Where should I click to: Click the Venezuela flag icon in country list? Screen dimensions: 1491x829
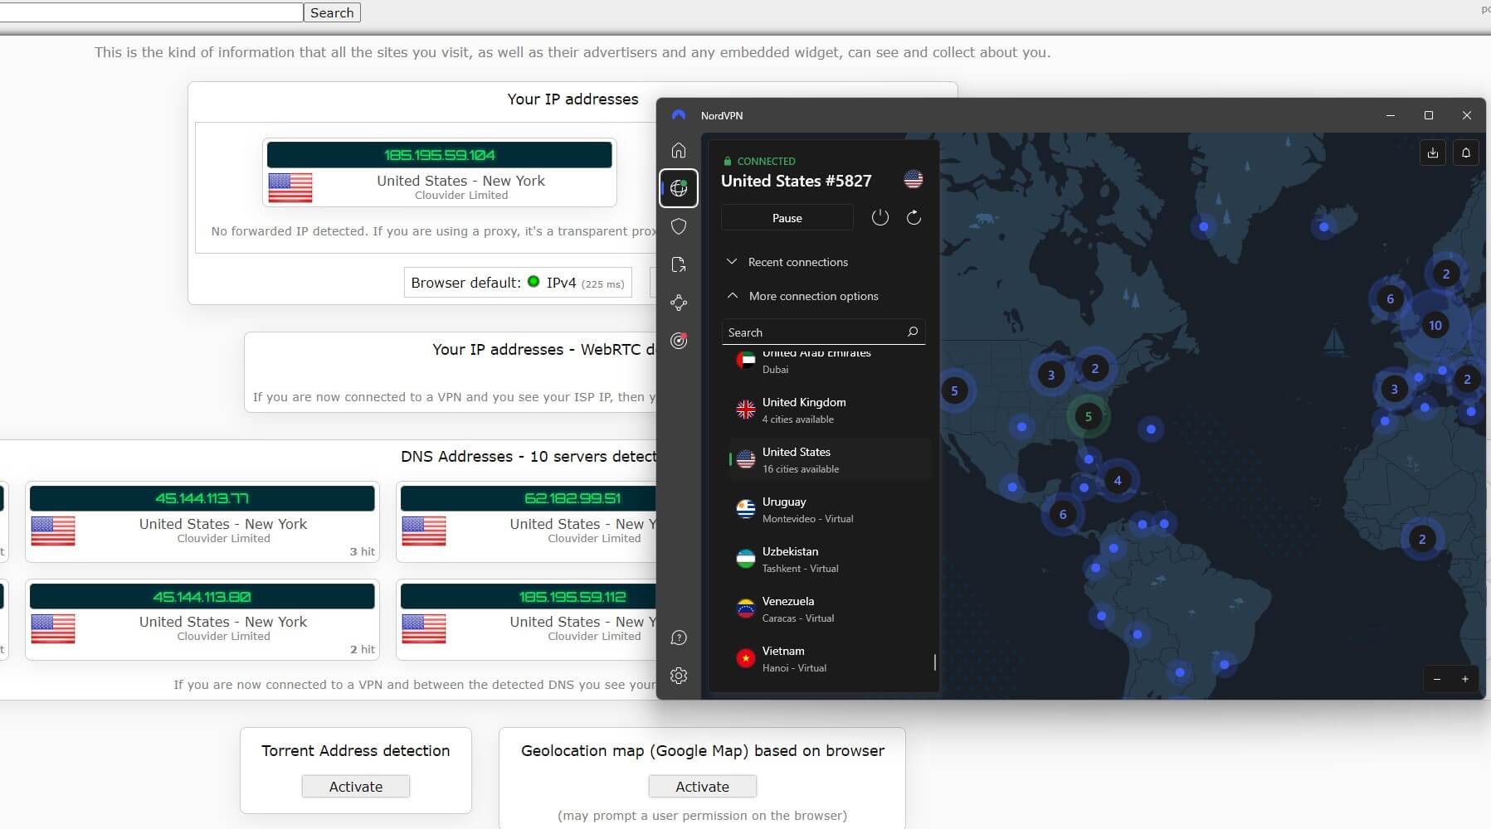746,608
